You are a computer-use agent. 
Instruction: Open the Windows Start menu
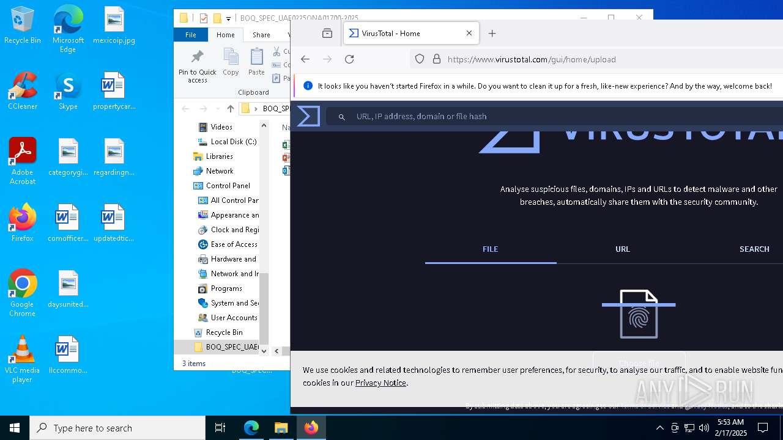15,428
